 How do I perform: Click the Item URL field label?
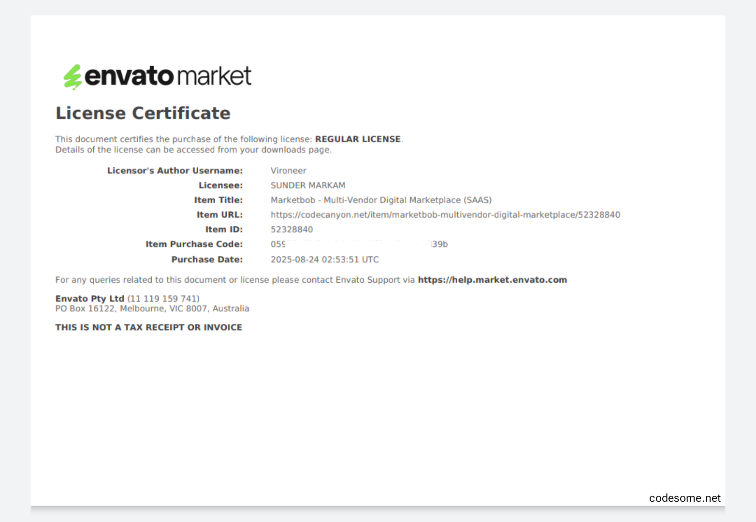(219, 215)
